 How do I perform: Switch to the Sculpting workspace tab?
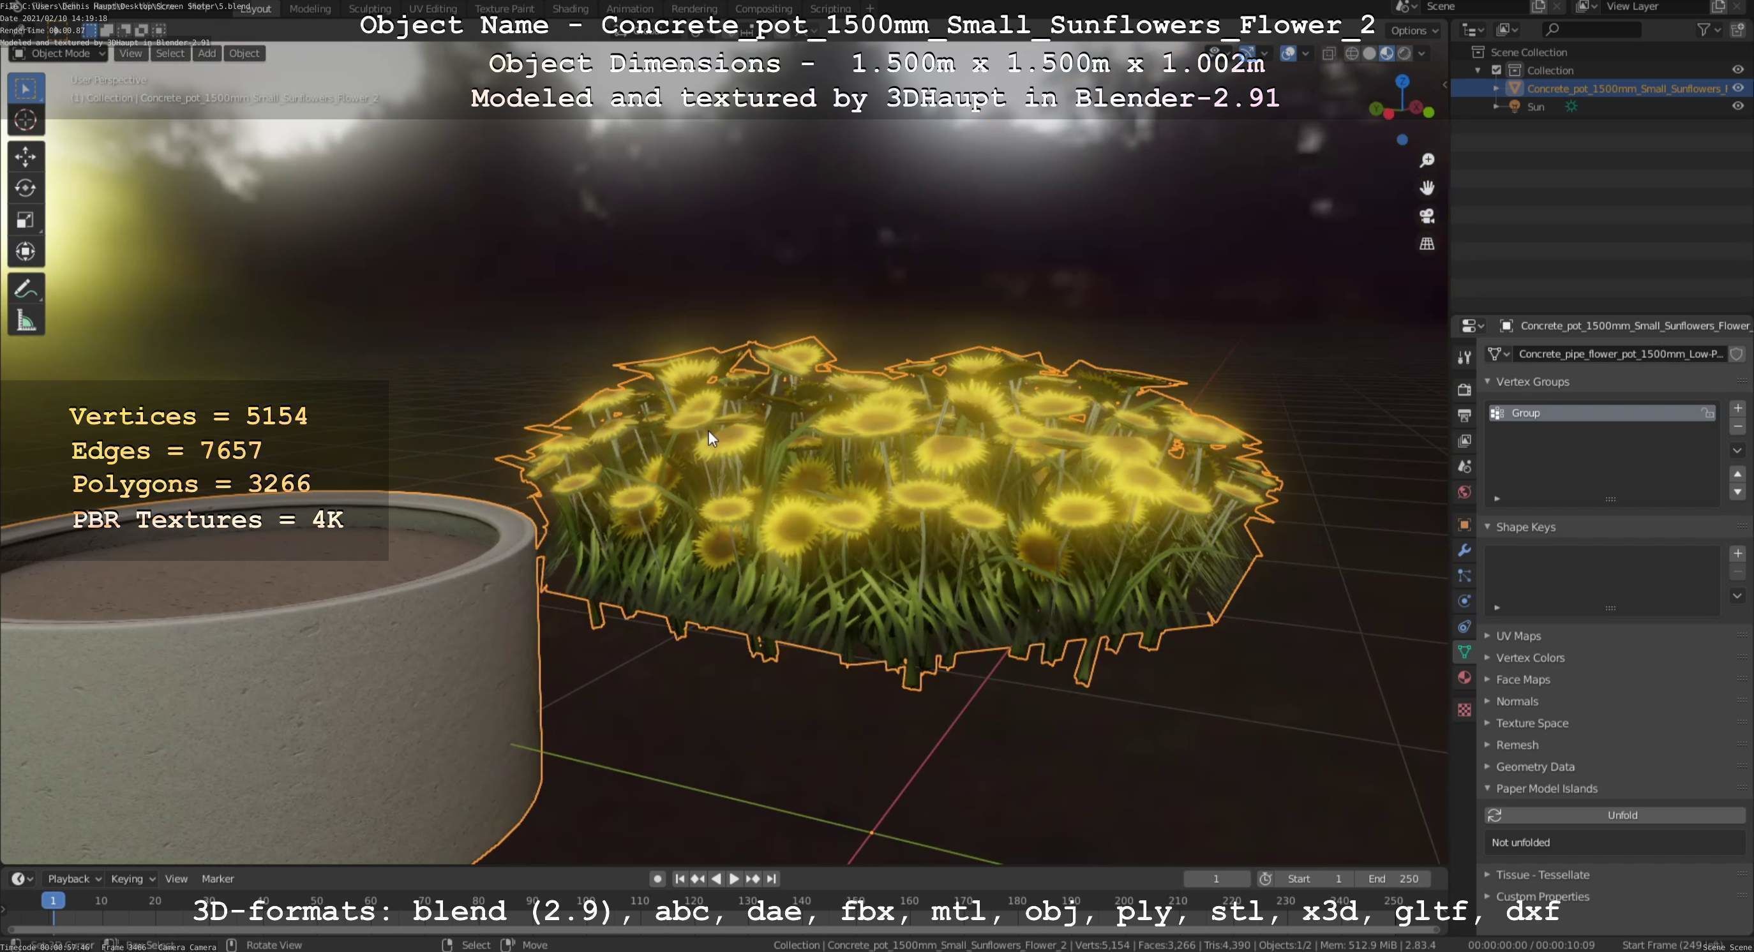(x=370, y=8)
